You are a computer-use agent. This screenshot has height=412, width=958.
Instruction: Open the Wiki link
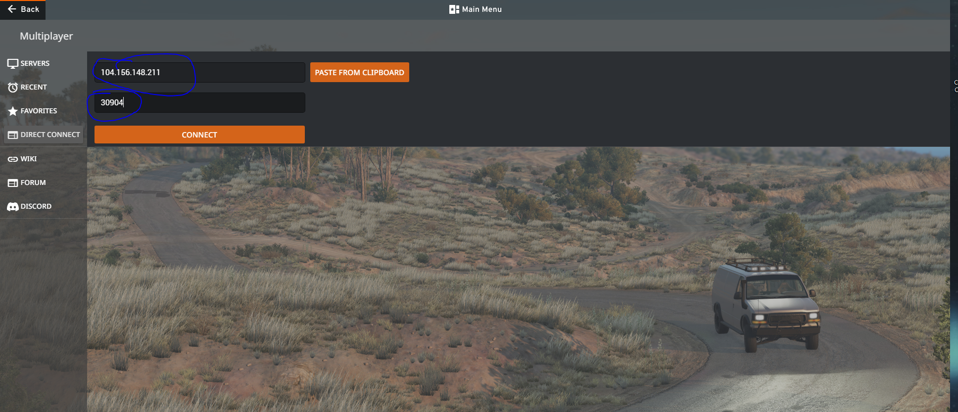(29, 159)
